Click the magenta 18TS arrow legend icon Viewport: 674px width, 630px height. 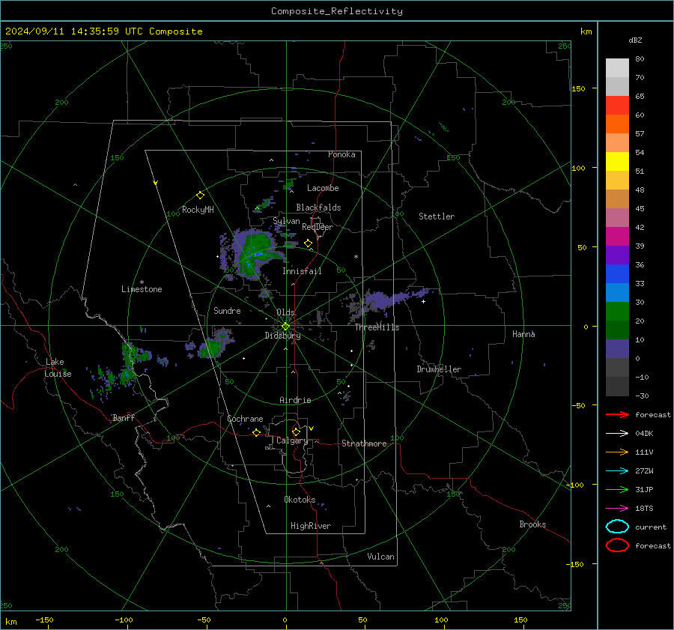pyautogui.click(x=617, y=509)
